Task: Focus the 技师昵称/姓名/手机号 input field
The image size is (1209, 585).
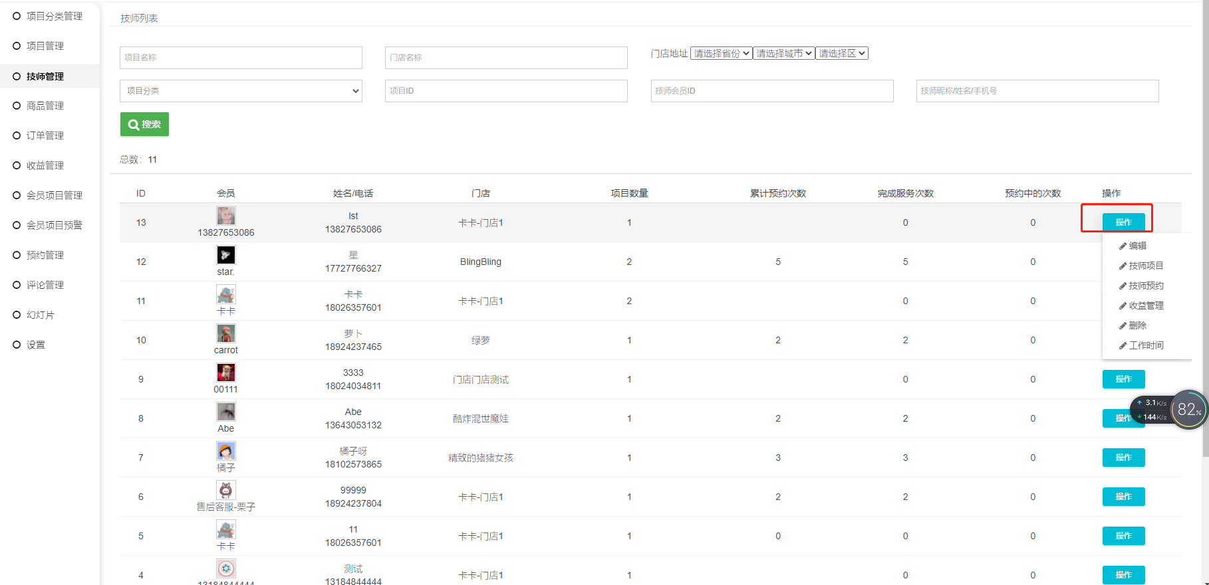Action: coord(1037,91)
